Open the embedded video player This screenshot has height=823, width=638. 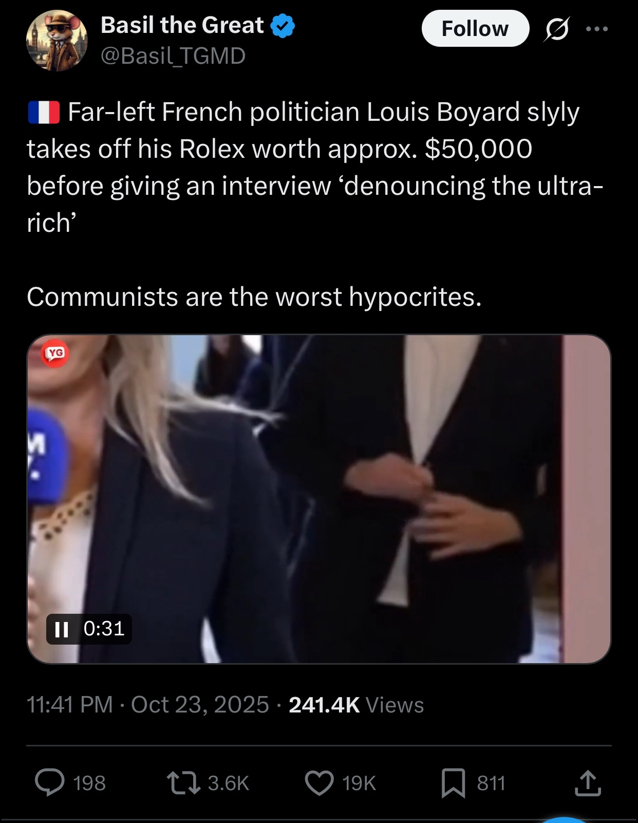point(319,499)
